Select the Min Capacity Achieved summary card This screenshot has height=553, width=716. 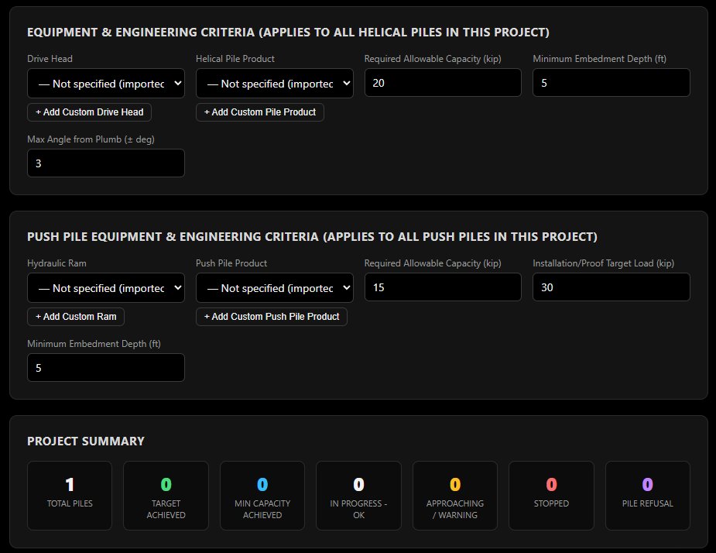[262, 496]
